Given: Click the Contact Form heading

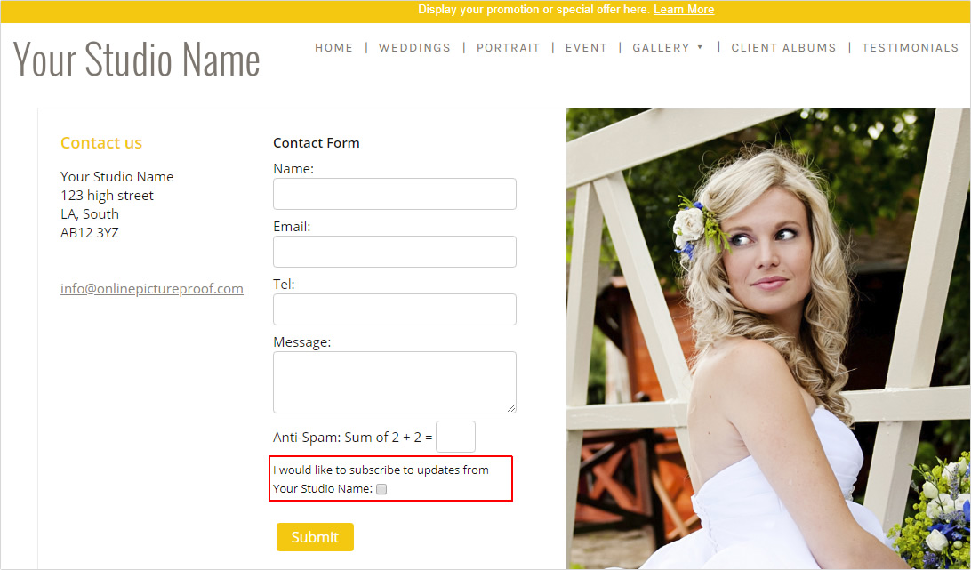Looking at the screenshot, I should tap(316, 143).
